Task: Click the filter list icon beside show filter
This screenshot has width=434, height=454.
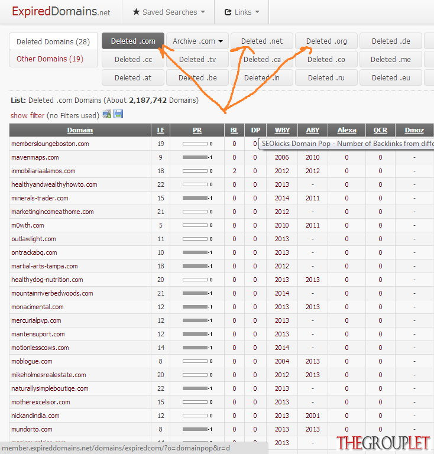Action: click(x=106, y=114)
